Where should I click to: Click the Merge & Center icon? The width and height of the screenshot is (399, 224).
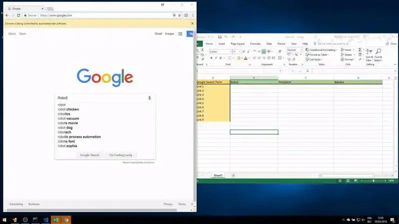click(x=280, y=58)
